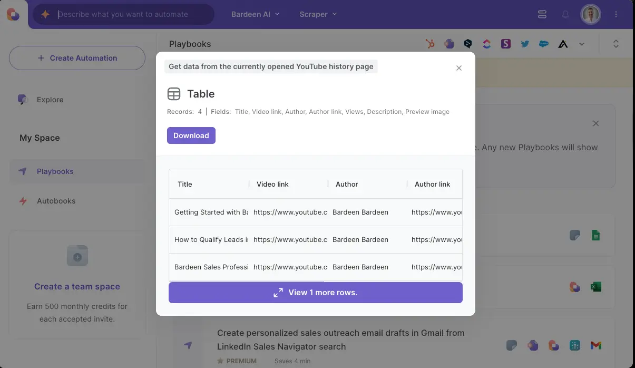Open 'Create personalized sales outreach email drafts' playbook

340,340
